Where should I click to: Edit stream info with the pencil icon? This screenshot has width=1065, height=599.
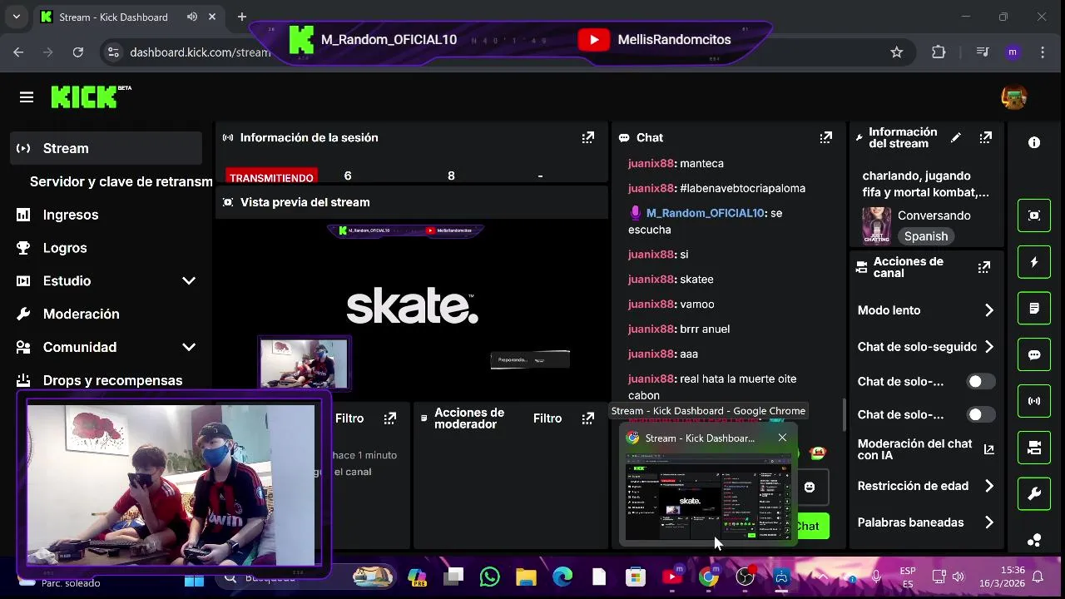[956, 137]
